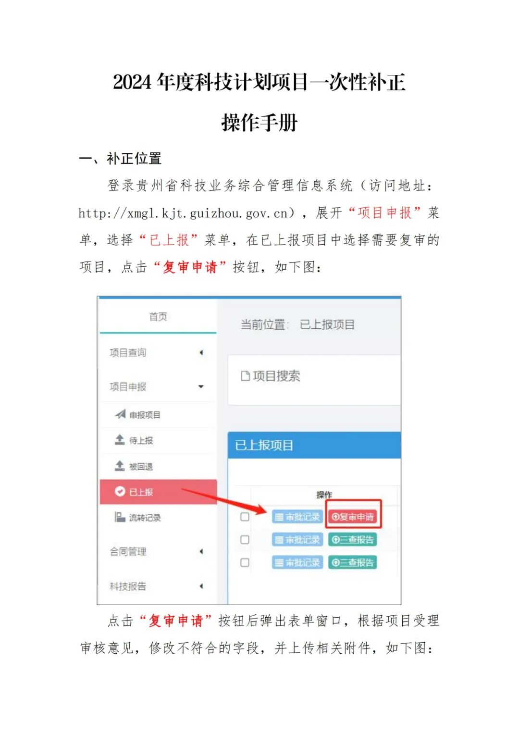Collapse the 项目申报 menu arrow

point(201,386)
